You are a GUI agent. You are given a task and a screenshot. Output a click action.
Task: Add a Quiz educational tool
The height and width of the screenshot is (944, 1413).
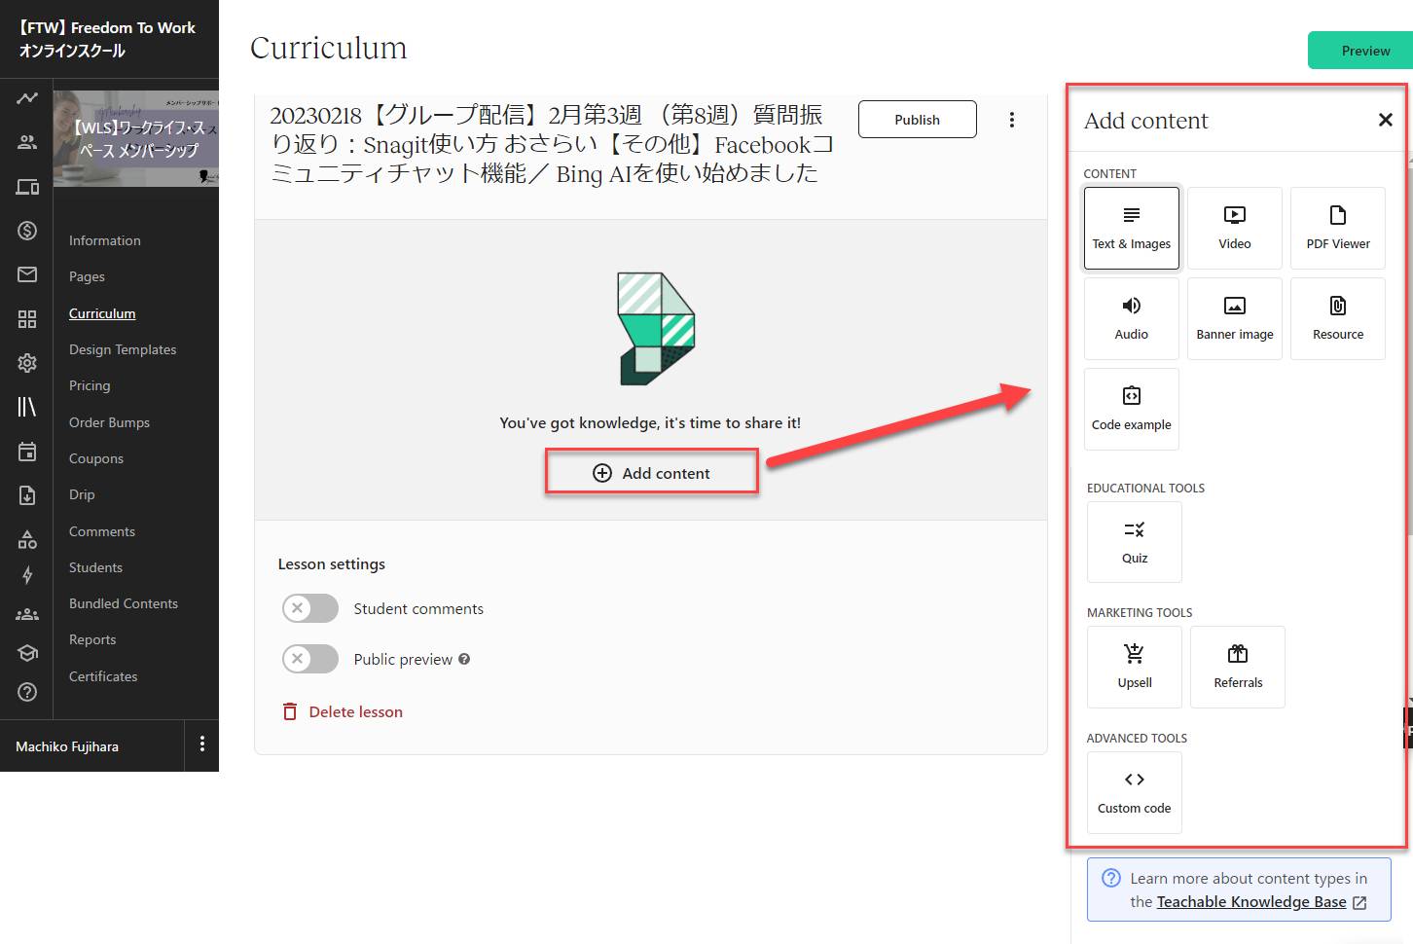(1135, 542)
